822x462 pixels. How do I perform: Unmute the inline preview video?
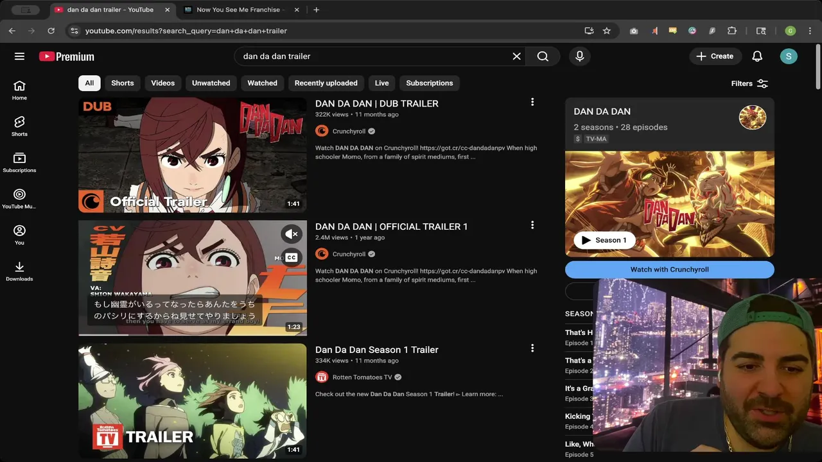[292, 234]
